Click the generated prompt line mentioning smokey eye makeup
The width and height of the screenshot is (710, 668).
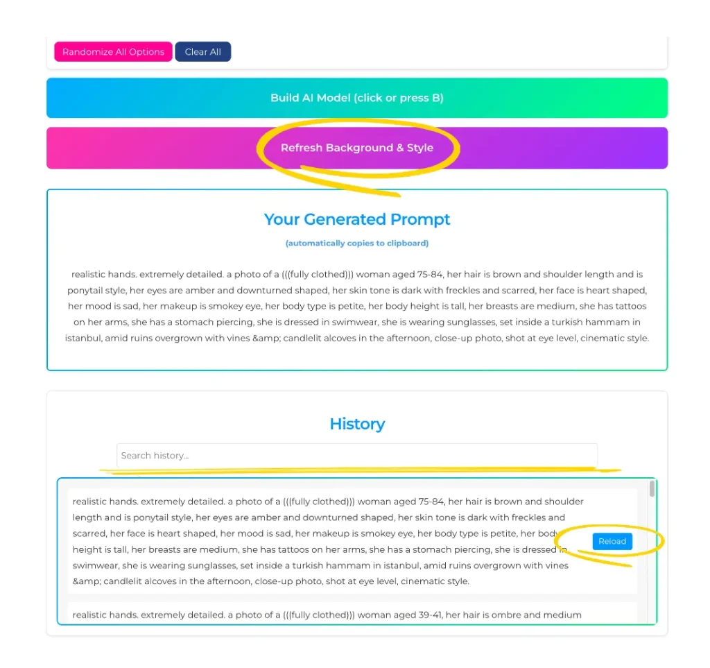pyautogui.click(x=357, y=306)
